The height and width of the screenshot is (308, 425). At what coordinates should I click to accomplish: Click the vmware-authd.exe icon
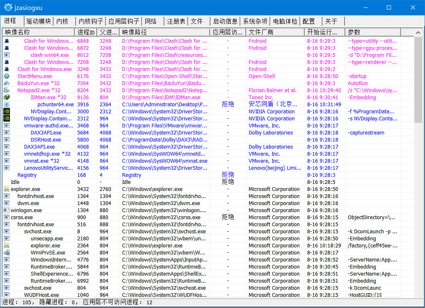[7, 125]
